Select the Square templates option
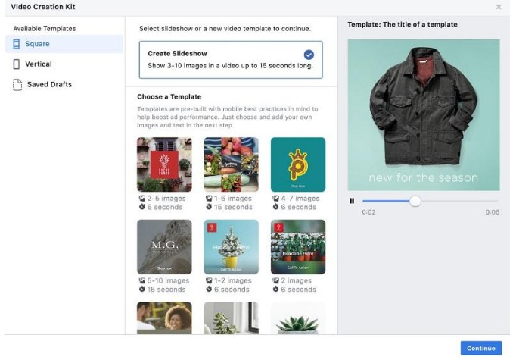516x357 pixels. coord(64,44)
